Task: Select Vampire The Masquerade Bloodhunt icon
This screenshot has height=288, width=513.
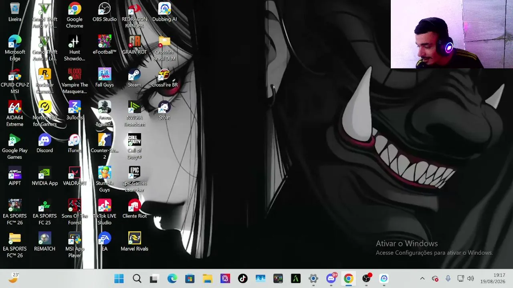Action: click(x=75, y=81)
